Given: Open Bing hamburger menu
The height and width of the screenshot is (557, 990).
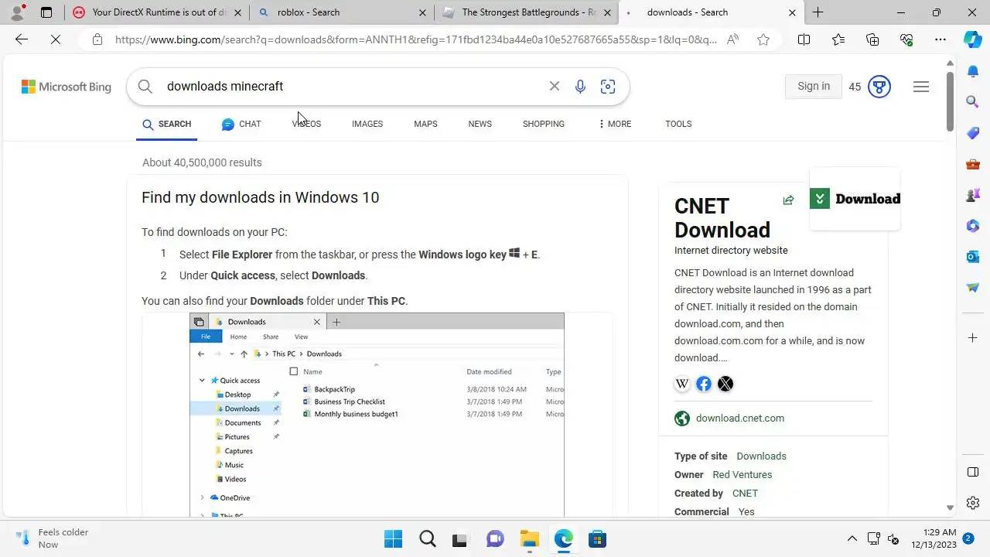Looking at the screenshot, I should coord(920,87).
